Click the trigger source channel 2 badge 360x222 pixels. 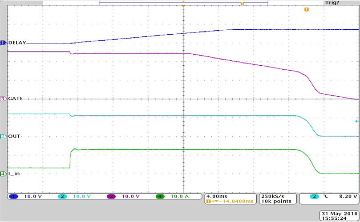tap(314, 196)
